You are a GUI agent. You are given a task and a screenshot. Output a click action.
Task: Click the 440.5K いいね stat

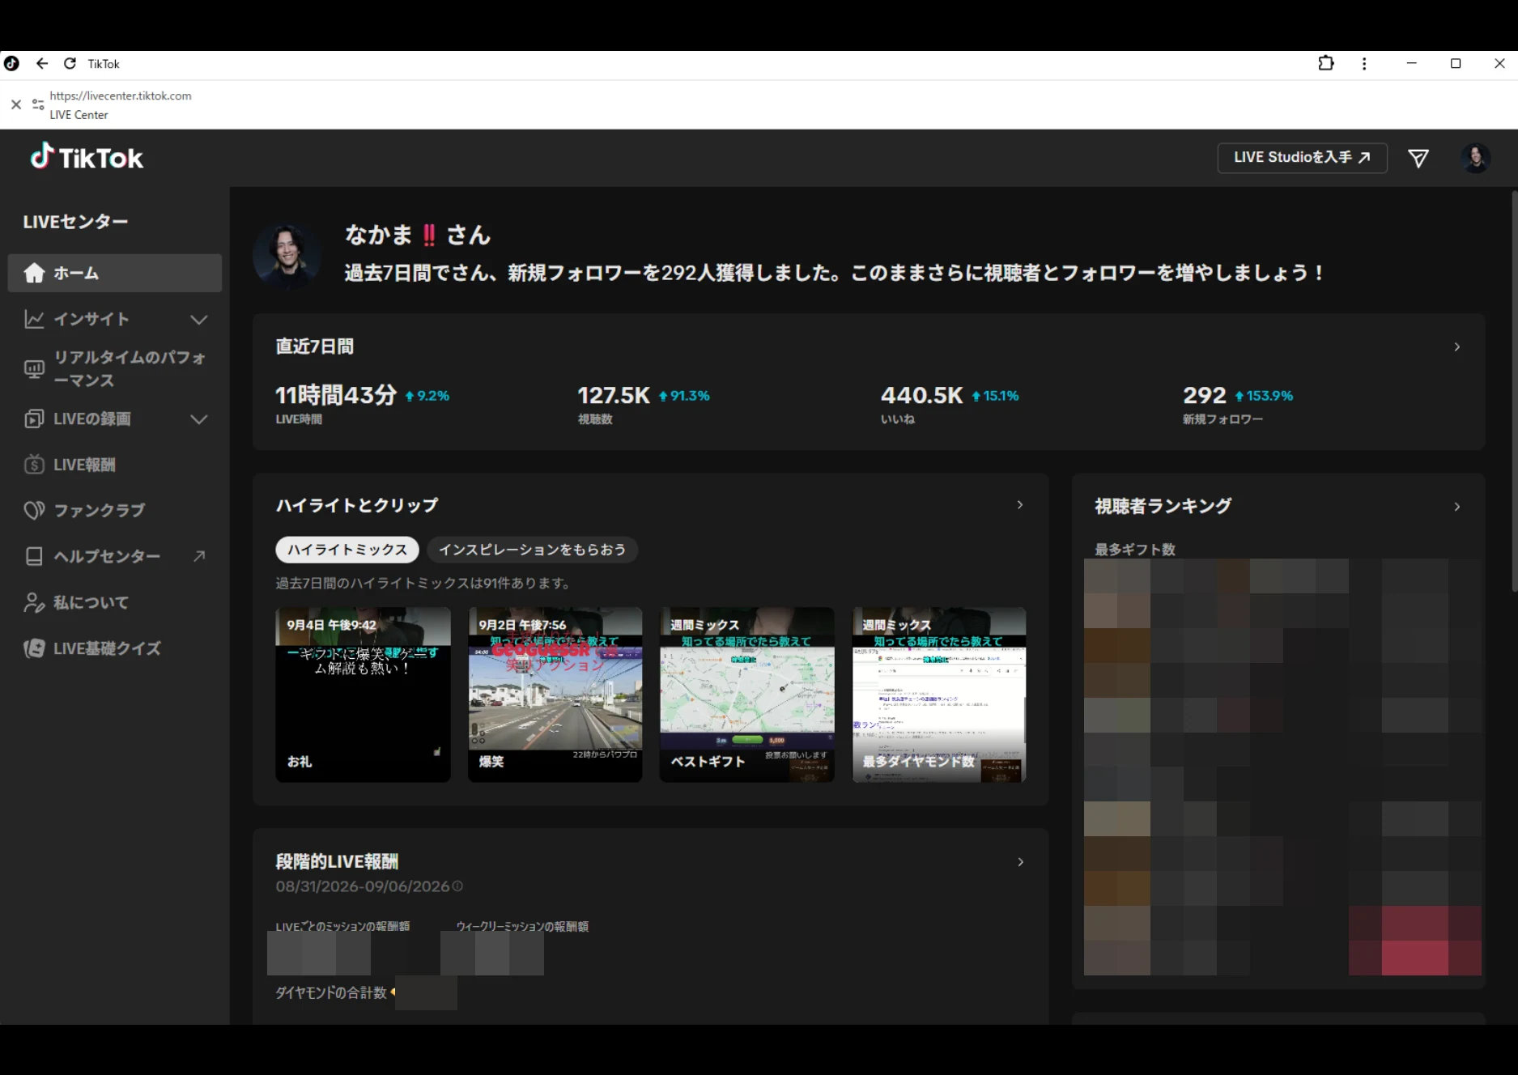(949, 405)
